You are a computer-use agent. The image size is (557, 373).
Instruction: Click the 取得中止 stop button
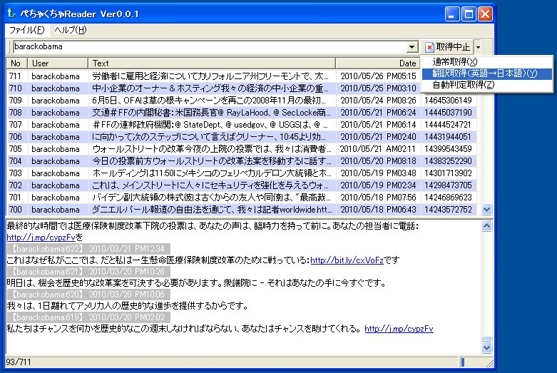449,47
